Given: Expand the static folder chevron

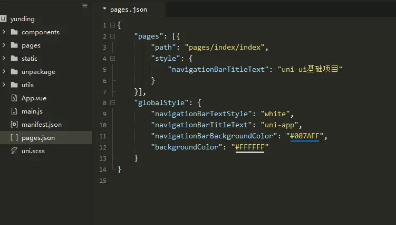Looking at the screenshot, I should (x=4, y=58).
